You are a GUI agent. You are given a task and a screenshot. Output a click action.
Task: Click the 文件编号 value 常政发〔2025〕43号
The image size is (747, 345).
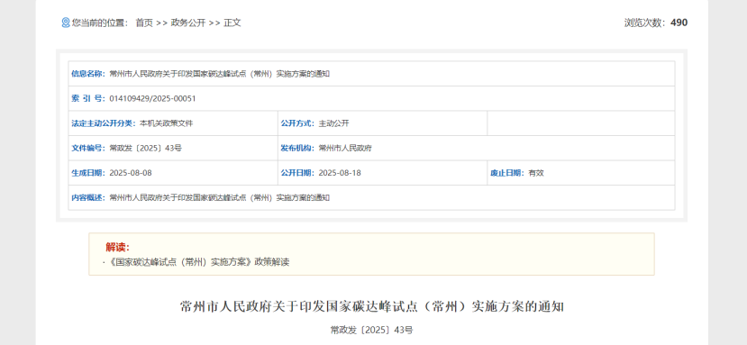tap(145, 149)
